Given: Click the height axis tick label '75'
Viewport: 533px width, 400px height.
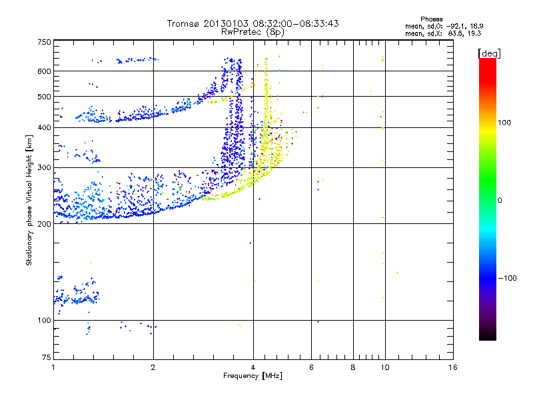Looking at the screenshot, I should pyautogui.click(x=47, y=357).
